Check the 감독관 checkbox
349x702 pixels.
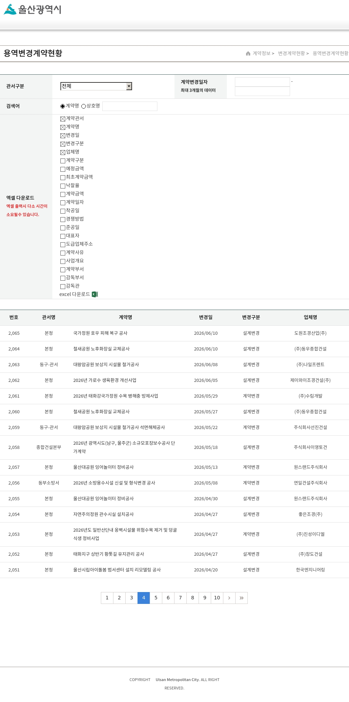tap(63, 286)
